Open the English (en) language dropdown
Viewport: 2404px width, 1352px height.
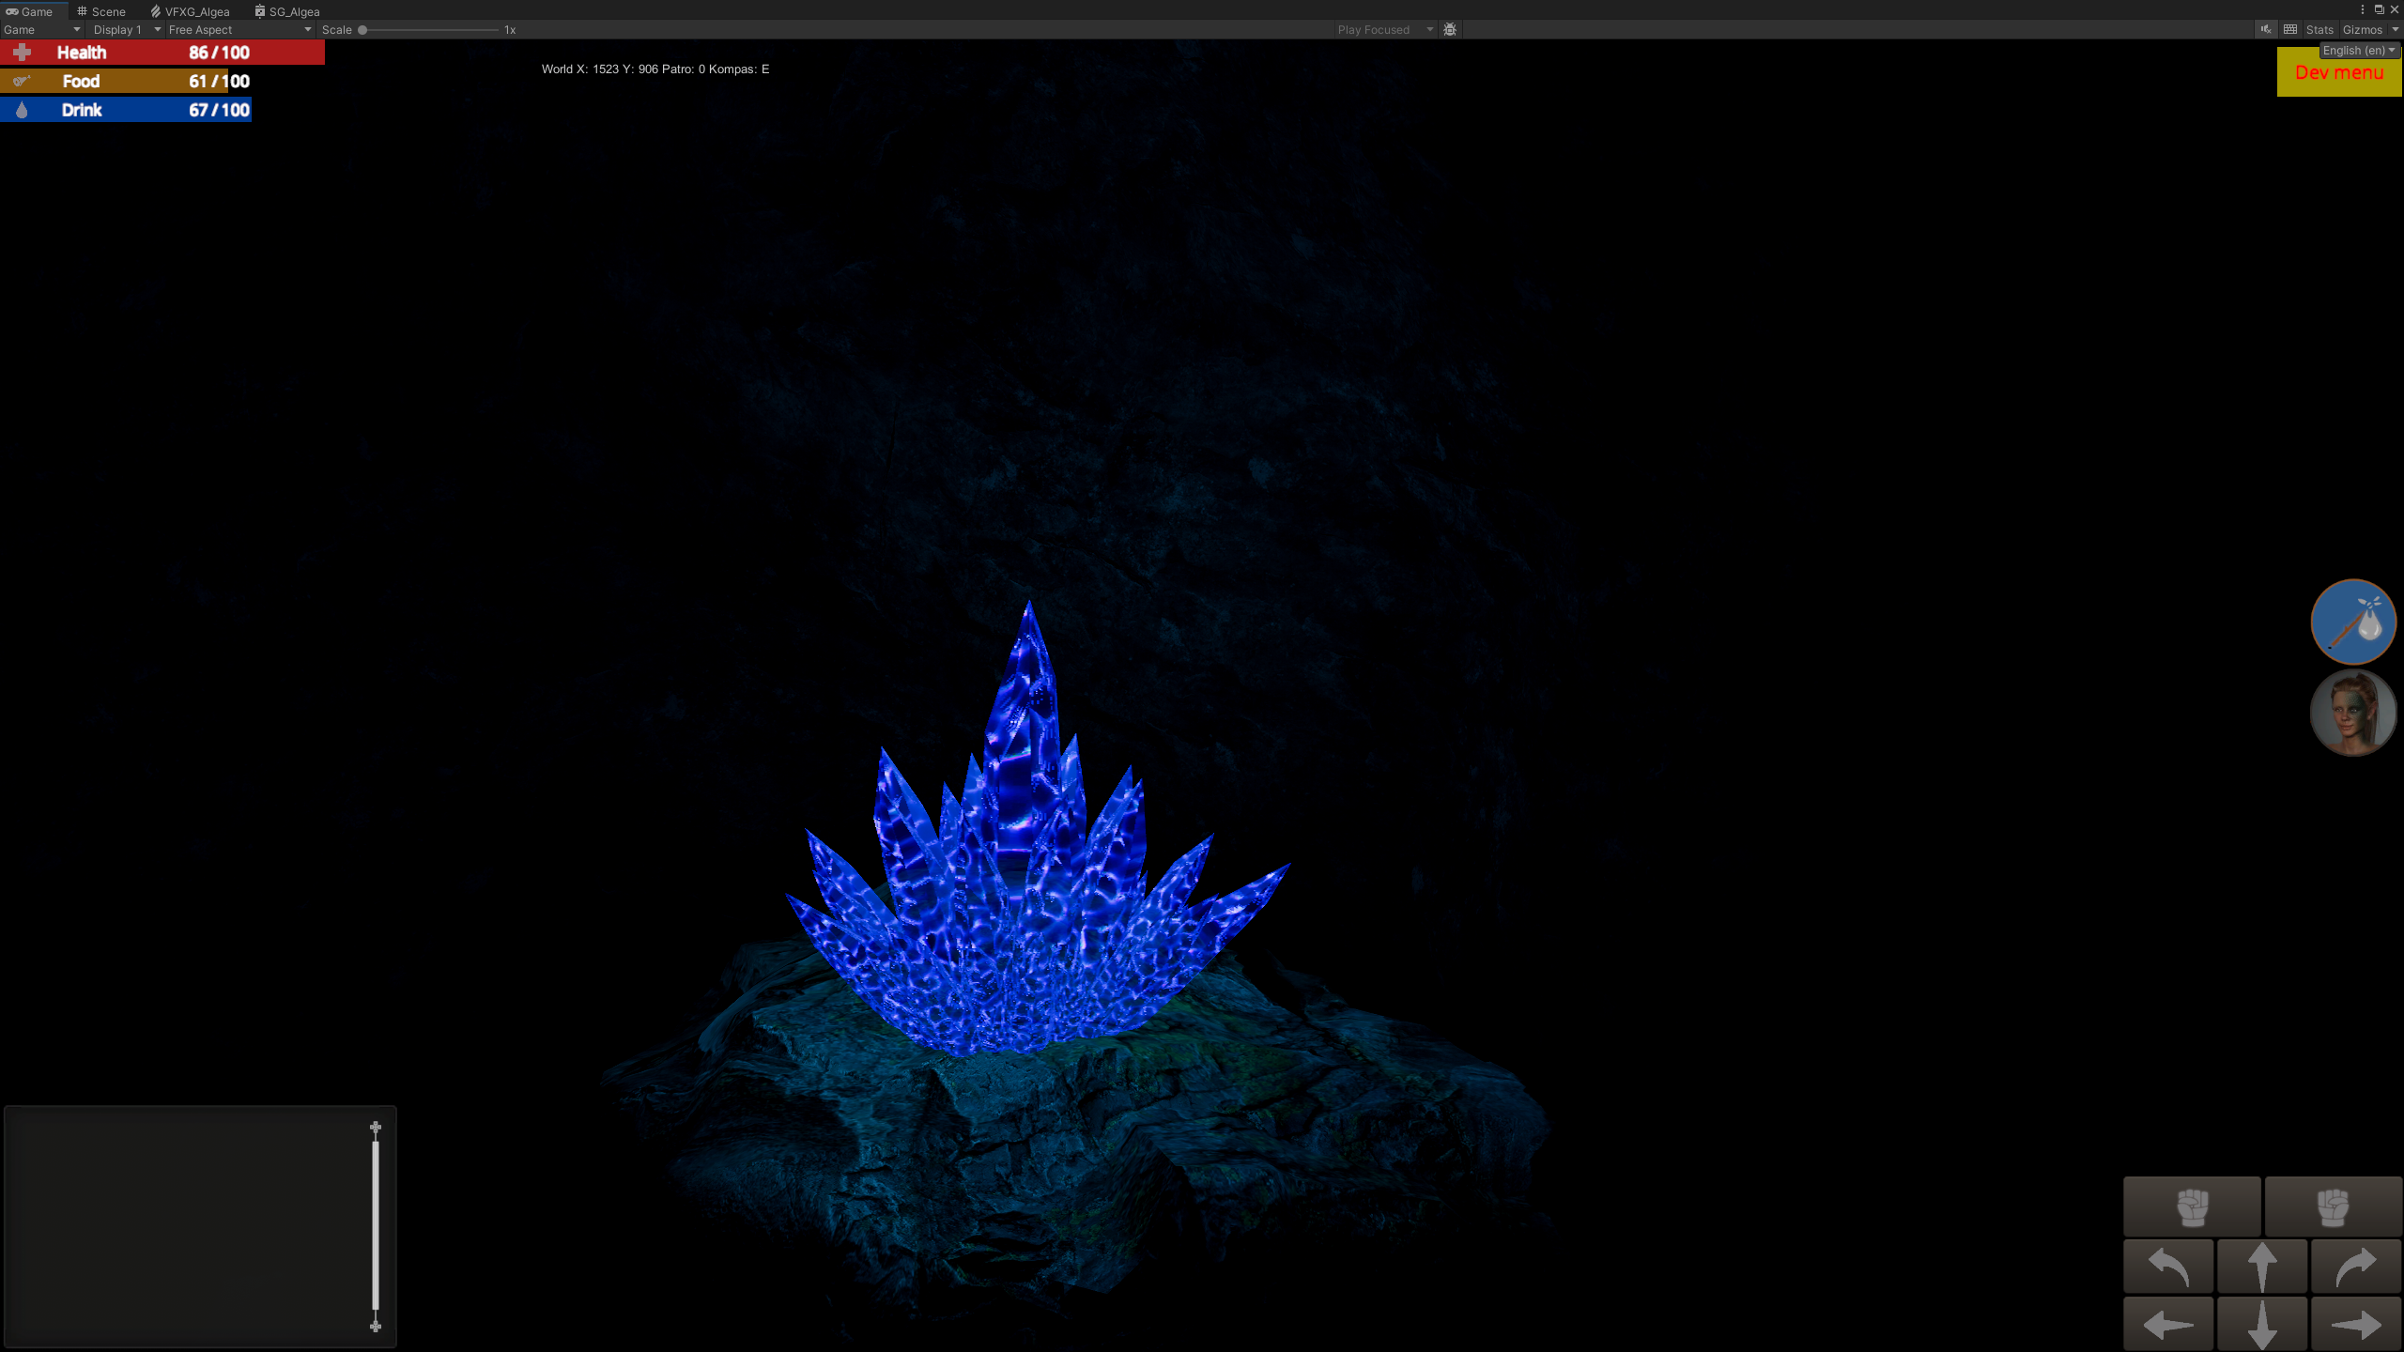(2358, 51)
